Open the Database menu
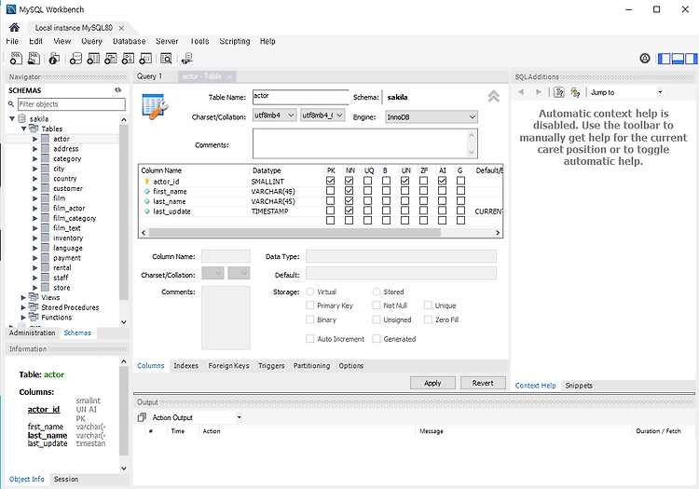Screen dimensions: 699x489 pos(129,41)
